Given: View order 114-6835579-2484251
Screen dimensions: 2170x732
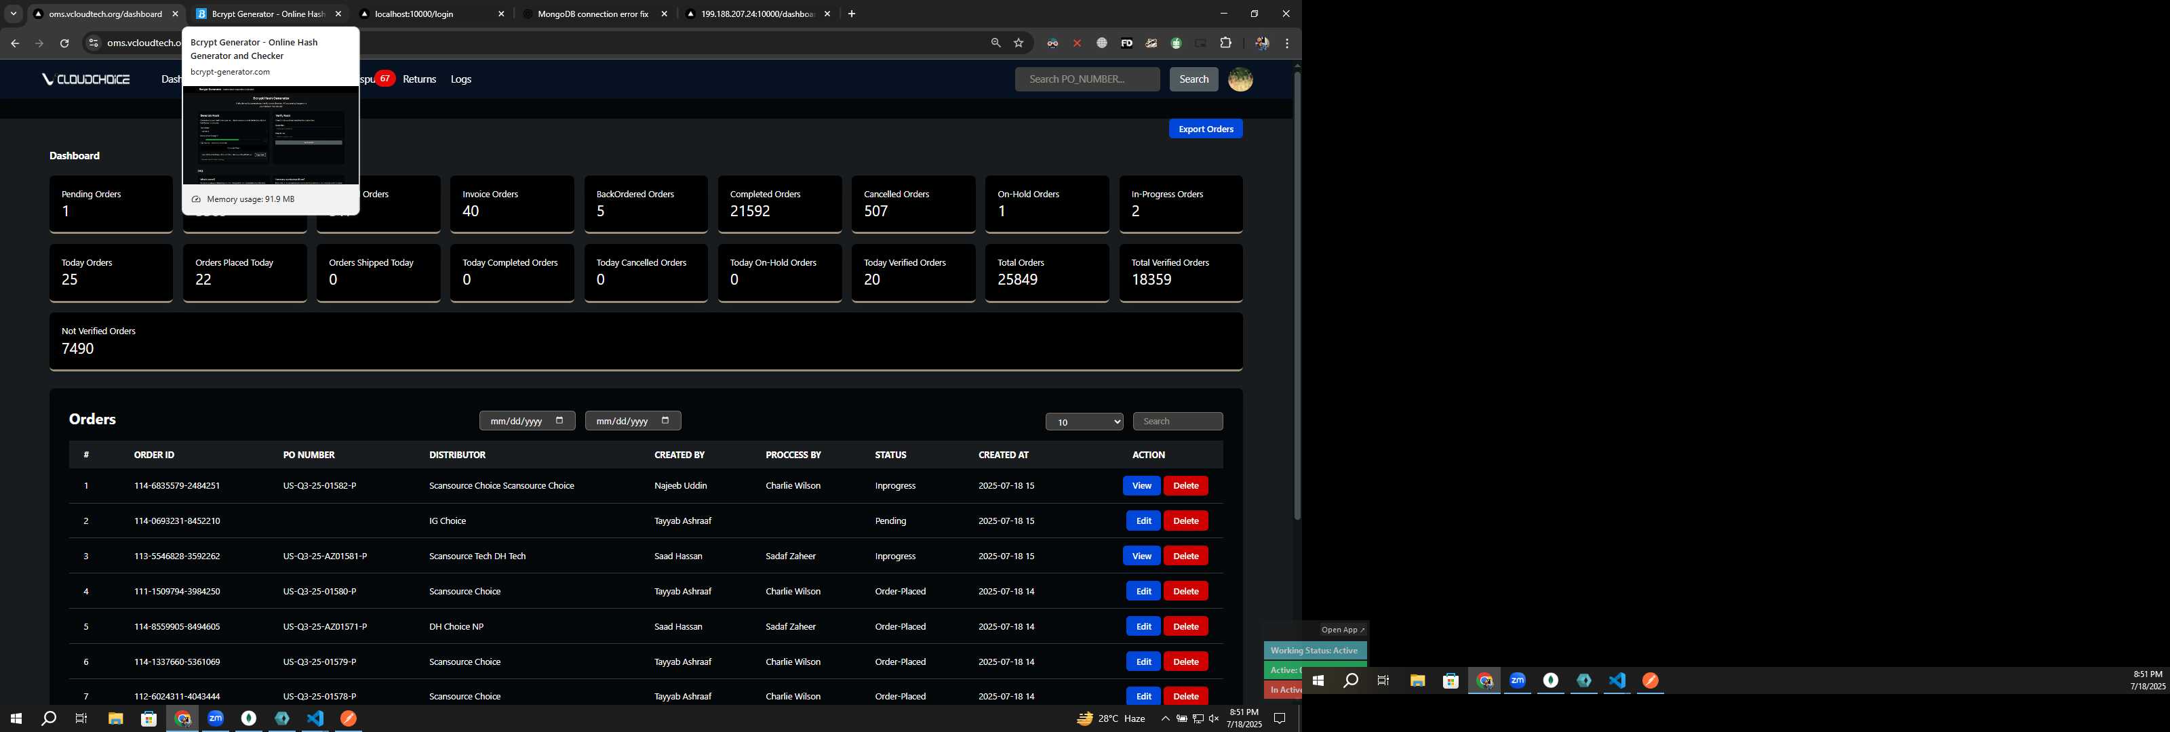Looking at the screenshot, I should point(1141,486).
